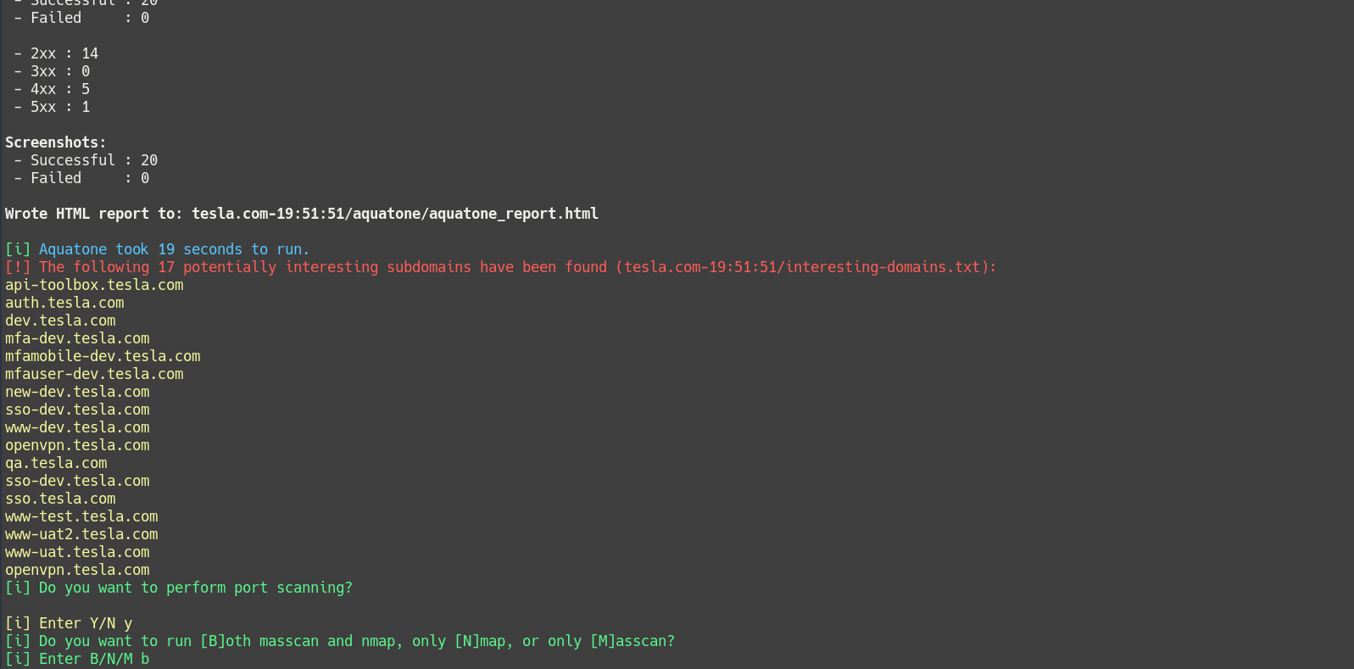Click www-uat2.tesla.com entry

(x=81, y=534)
